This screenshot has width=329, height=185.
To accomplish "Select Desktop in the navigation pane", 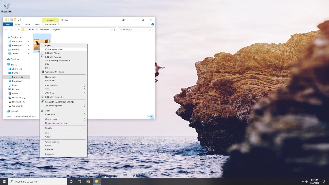I will pos(16,73).
